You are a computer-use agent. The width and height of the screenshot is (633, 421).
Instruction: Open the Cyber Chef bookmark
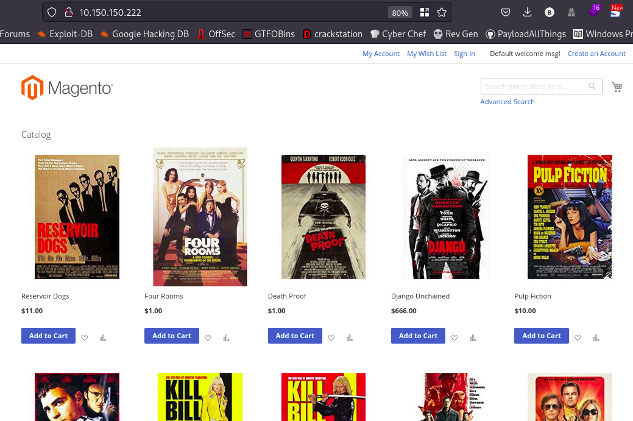(x=398, y=34)
